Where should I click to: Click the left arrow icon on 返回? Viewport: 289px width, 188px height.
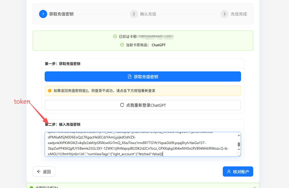click(x=39, y=171)
